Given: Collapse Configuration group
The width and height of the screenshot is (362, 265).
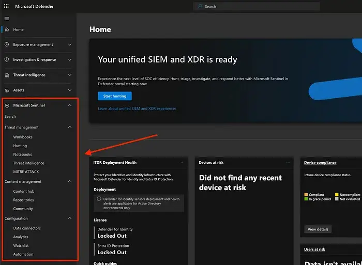Looking at the screenshot, I should (x=70, y=218).
